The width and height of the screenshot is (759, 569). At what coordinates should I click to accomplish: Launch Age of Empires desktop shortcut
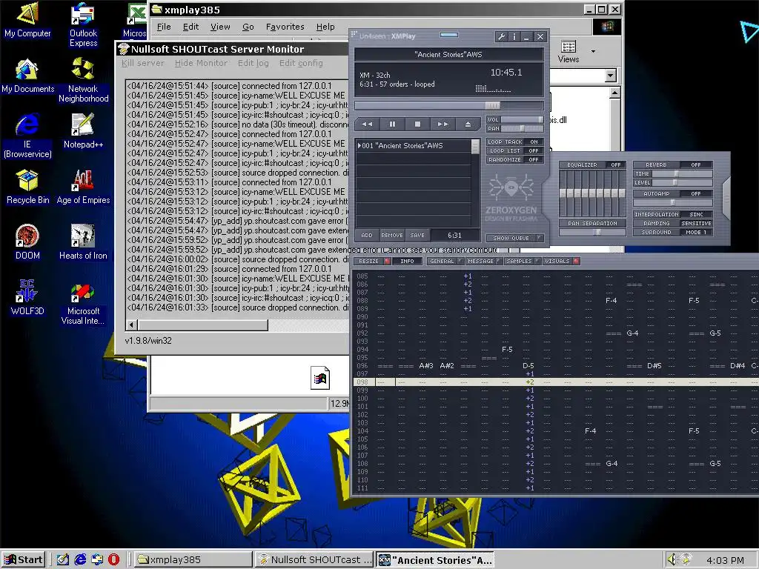[83, 187]
